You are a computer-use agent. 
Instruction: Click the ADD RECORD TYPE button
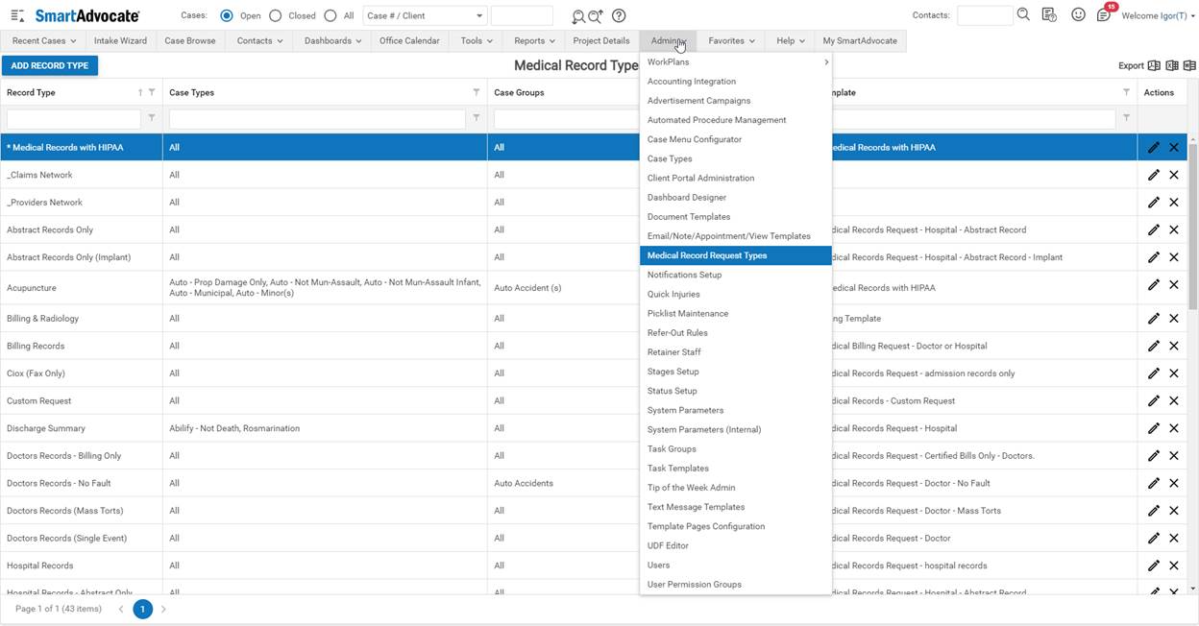[50, 65]
